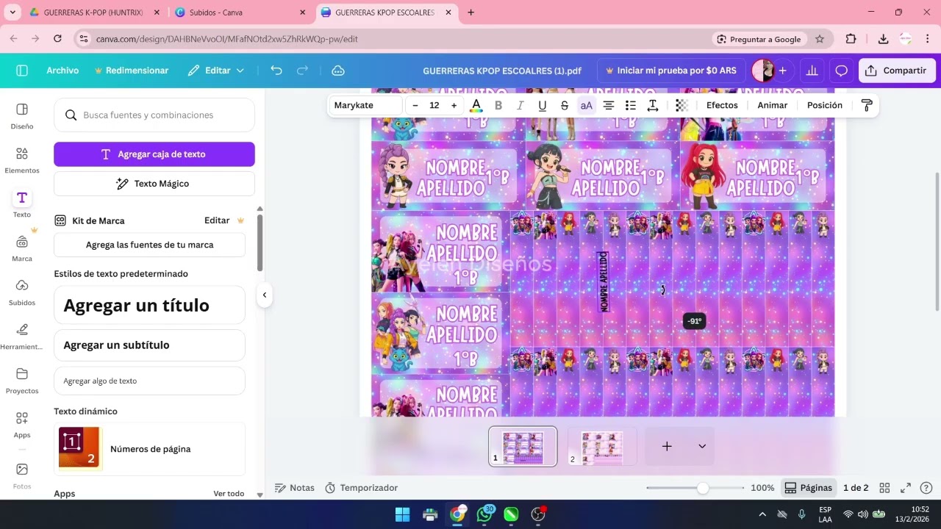This screenshot has height=529, width=941.
Task: Open the Herramientas sidebar panel
Action: point(22,337)
